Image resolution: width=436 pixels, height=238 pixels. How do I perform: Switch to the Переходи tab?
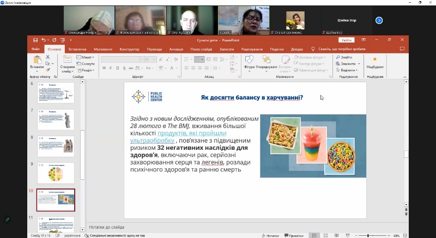point(154,49)
